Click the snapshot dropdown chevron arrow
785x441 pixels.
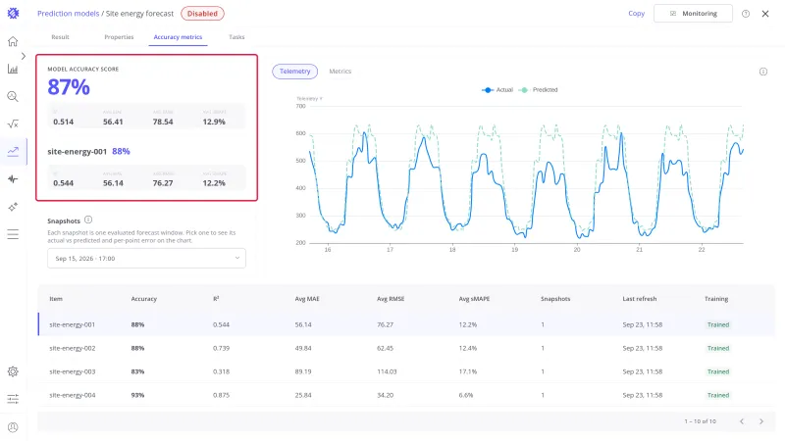tap(237, 258)
